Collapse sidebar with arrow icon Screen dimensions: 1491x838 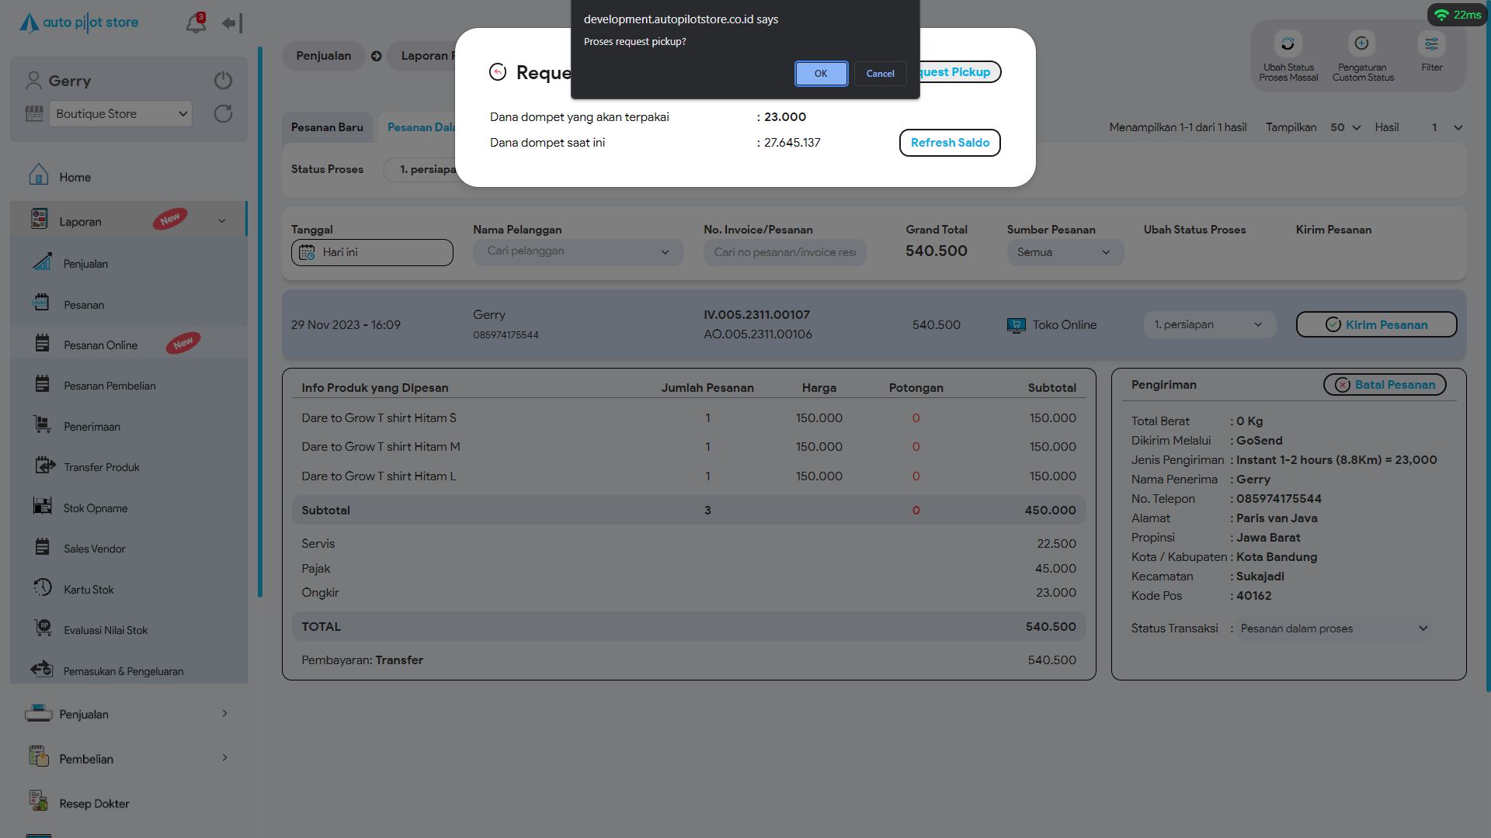click(x=232, y=23)
